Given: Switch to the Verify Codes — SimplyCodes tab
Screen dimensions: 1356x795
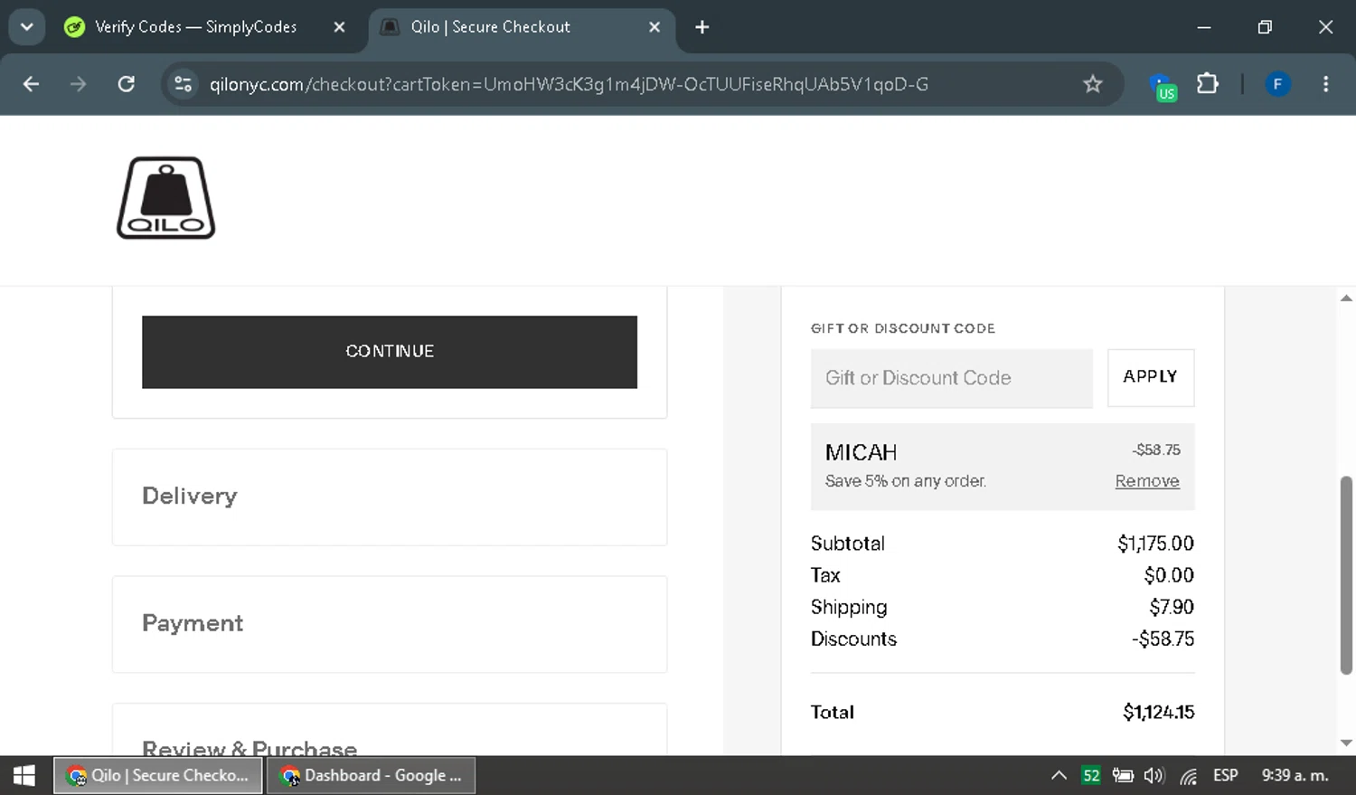Looking at the screenshot, I should (x=196, y=27).
